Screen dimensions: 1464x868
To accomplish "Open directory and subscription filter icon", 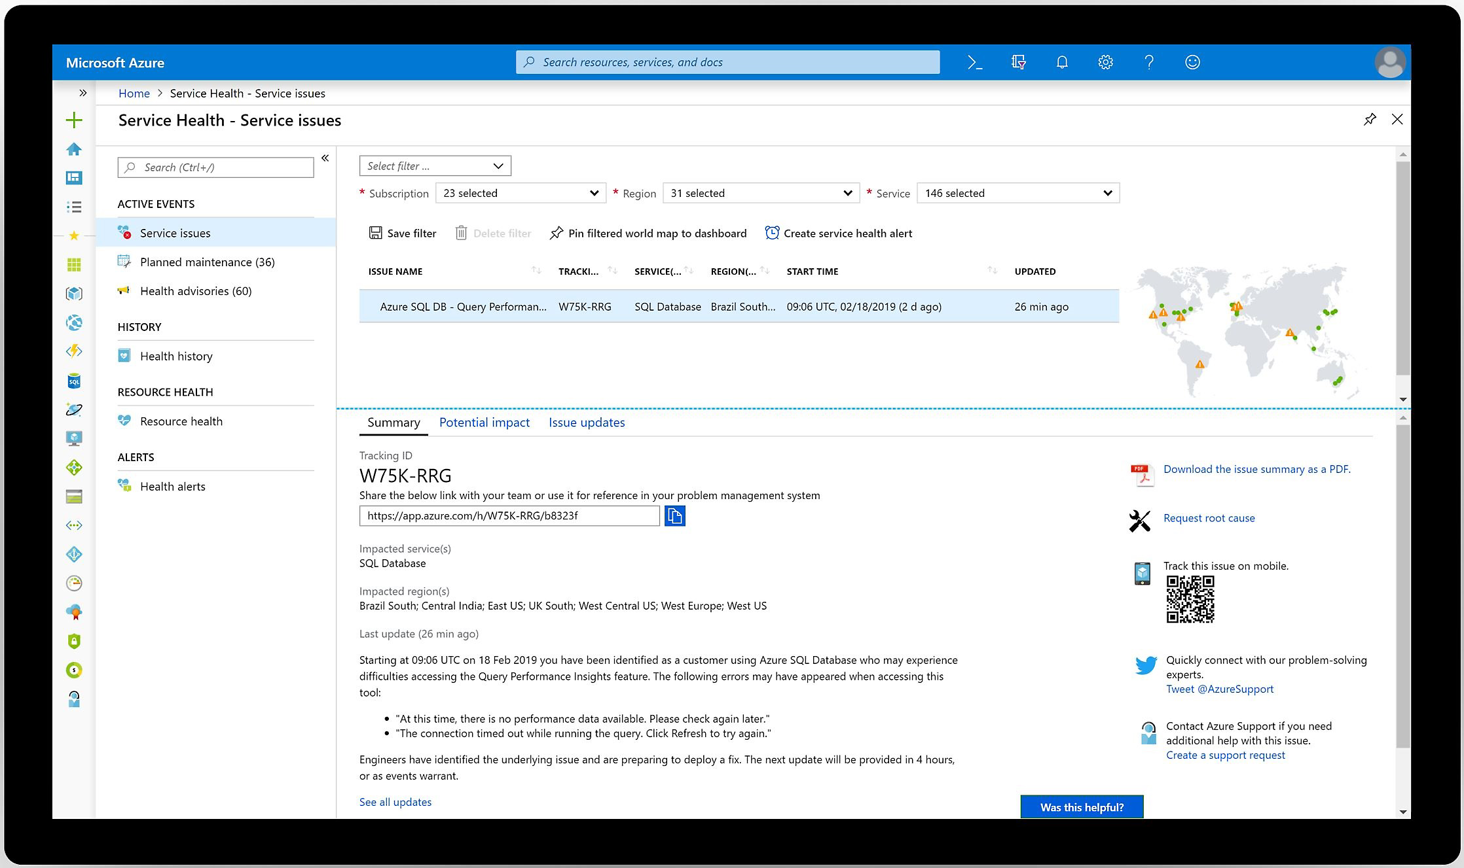I will [x=1018, y=62].
